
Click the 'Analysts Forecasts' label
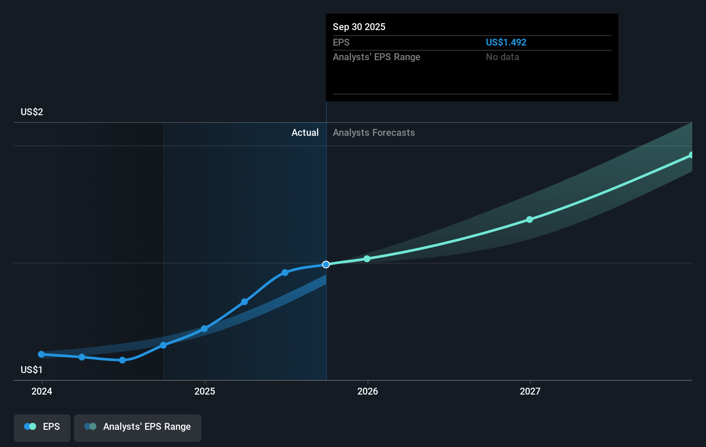374,132
